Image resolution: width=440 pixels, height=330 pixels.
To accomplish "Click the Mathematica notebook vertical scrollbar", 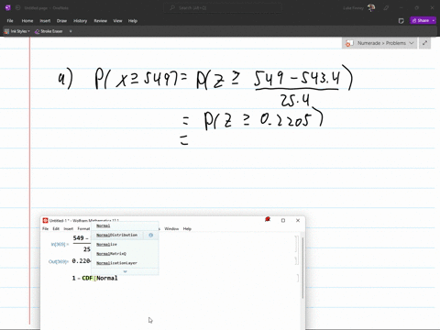I will point(302,268).
